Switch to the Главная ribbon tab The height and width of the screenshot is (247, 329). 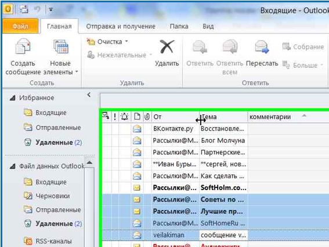[59, 26]
